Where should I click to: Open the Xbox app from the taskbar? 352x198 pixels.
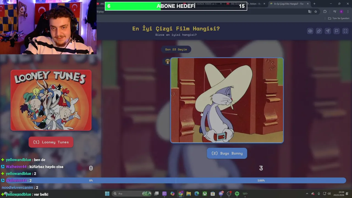(205, 194)
